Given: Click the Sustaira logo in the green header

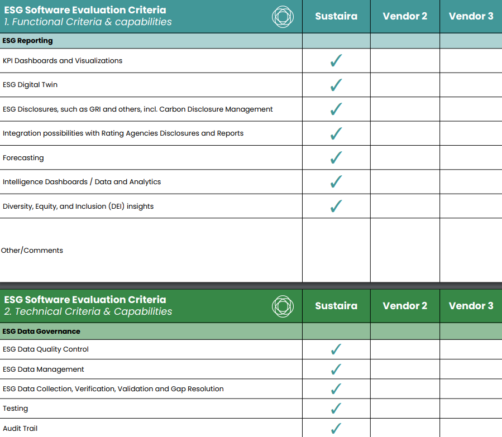Looking at the screenshot, I should (x=283, y=305).
